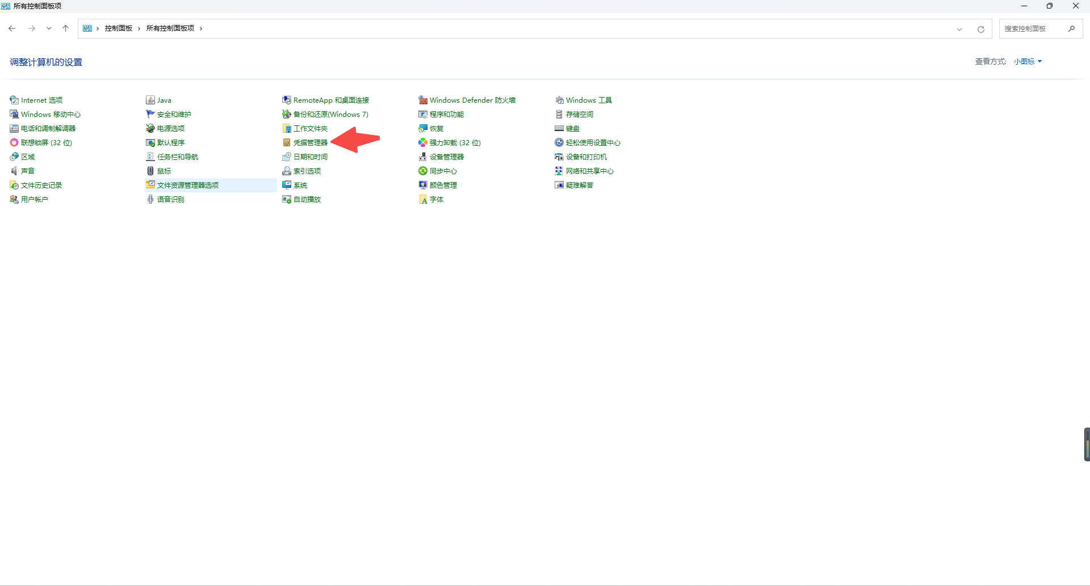Open the 强力卸载 (32 位) icon
The height and width of the screenshot is (586, 1090).
tap(423, 142)
